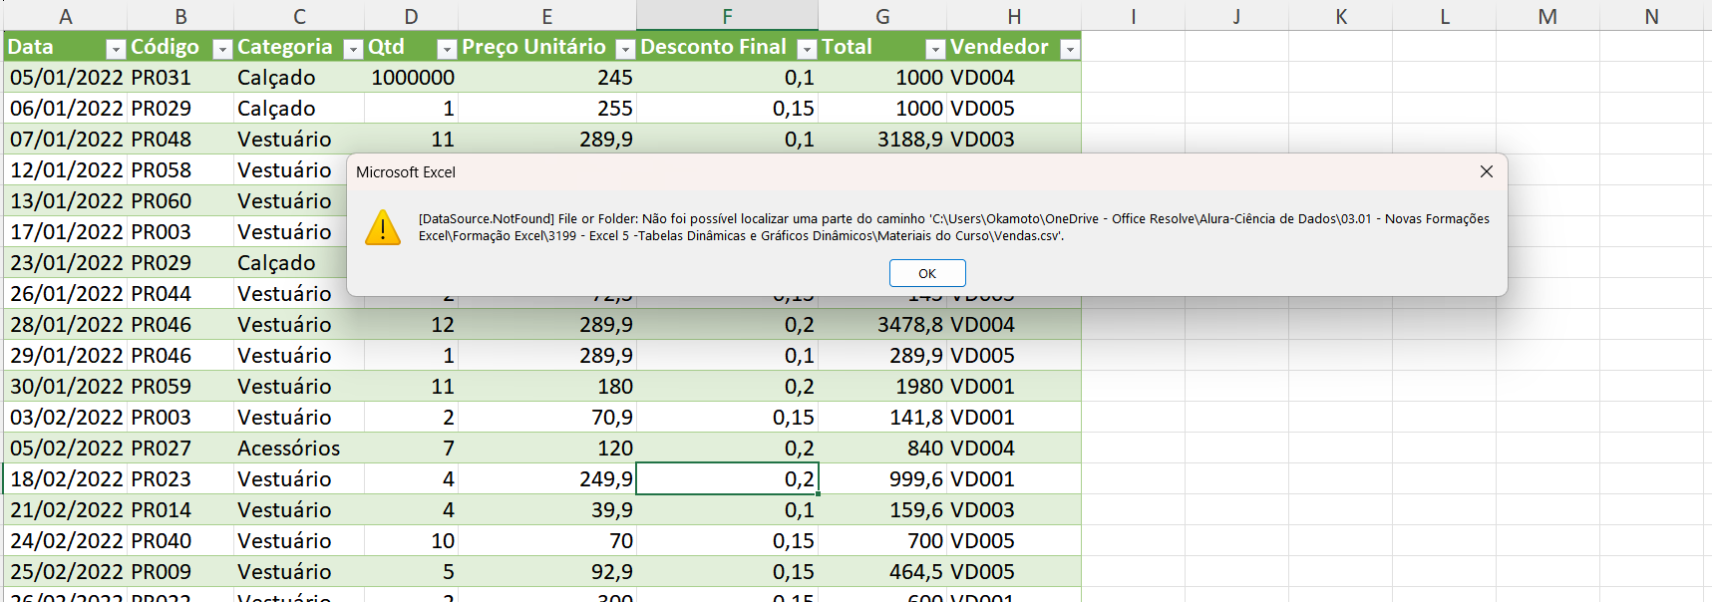Click total value 999,6

click(x=882, y=479)
